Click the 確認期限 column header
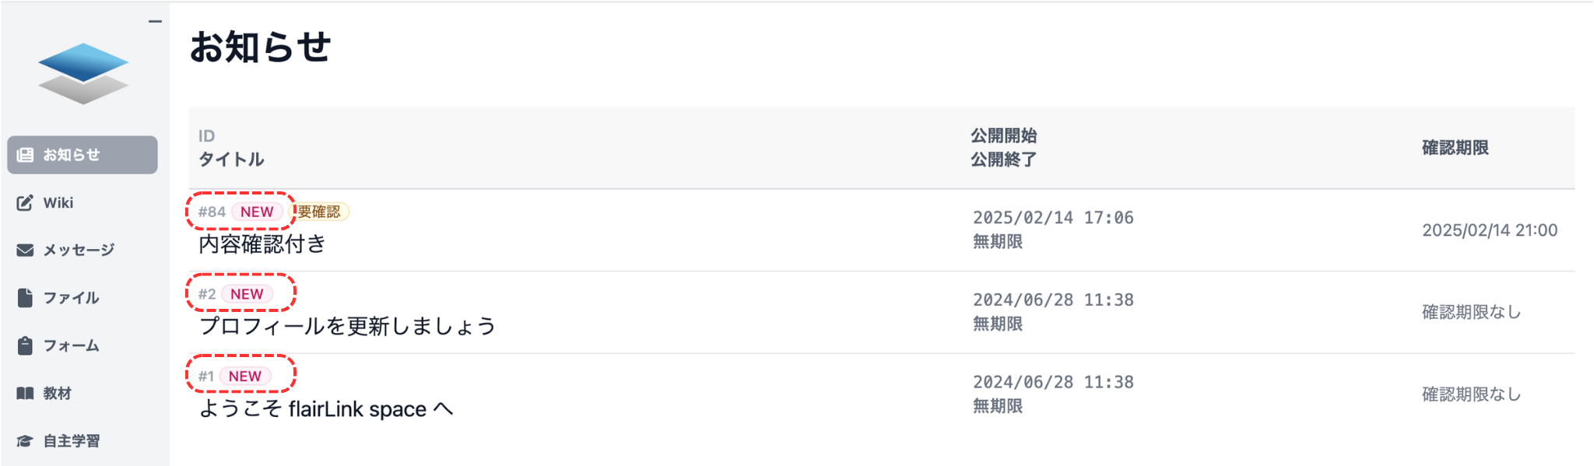Screen dimensions: 1594x466 click(1455, 148)
